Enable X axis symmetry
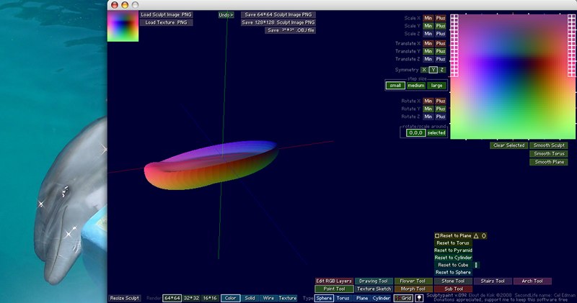Screen dimensions: 577x303 coord(424,70)
